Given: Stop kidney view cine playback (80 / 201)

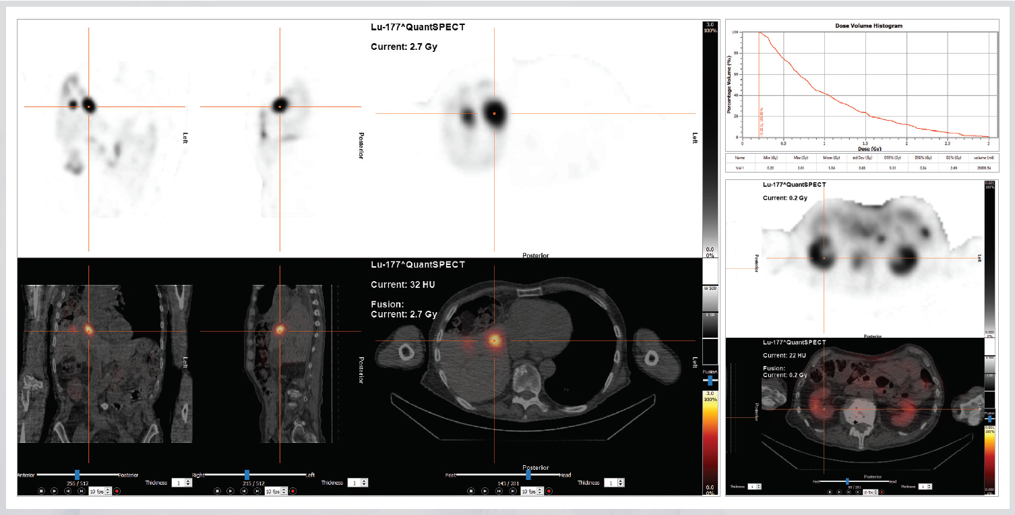Looking at the screenshot, I should click(x=830, y=492).
